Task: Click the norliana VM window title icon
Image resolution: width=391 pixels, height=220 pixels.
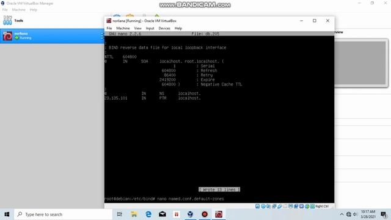Action: (109, 21)
